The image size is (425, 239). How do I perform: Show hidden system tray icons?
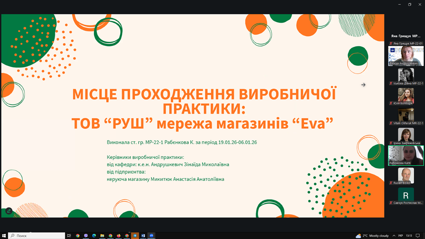pyautogui.click(x=394, y=236)
